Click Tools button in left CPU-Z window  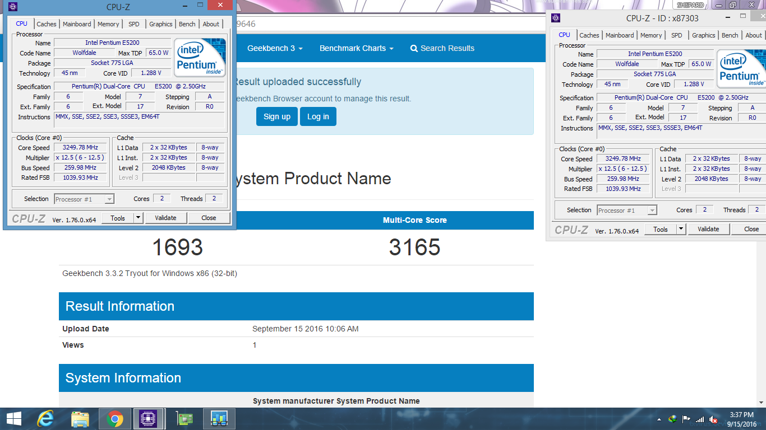(x=118, y=218)
